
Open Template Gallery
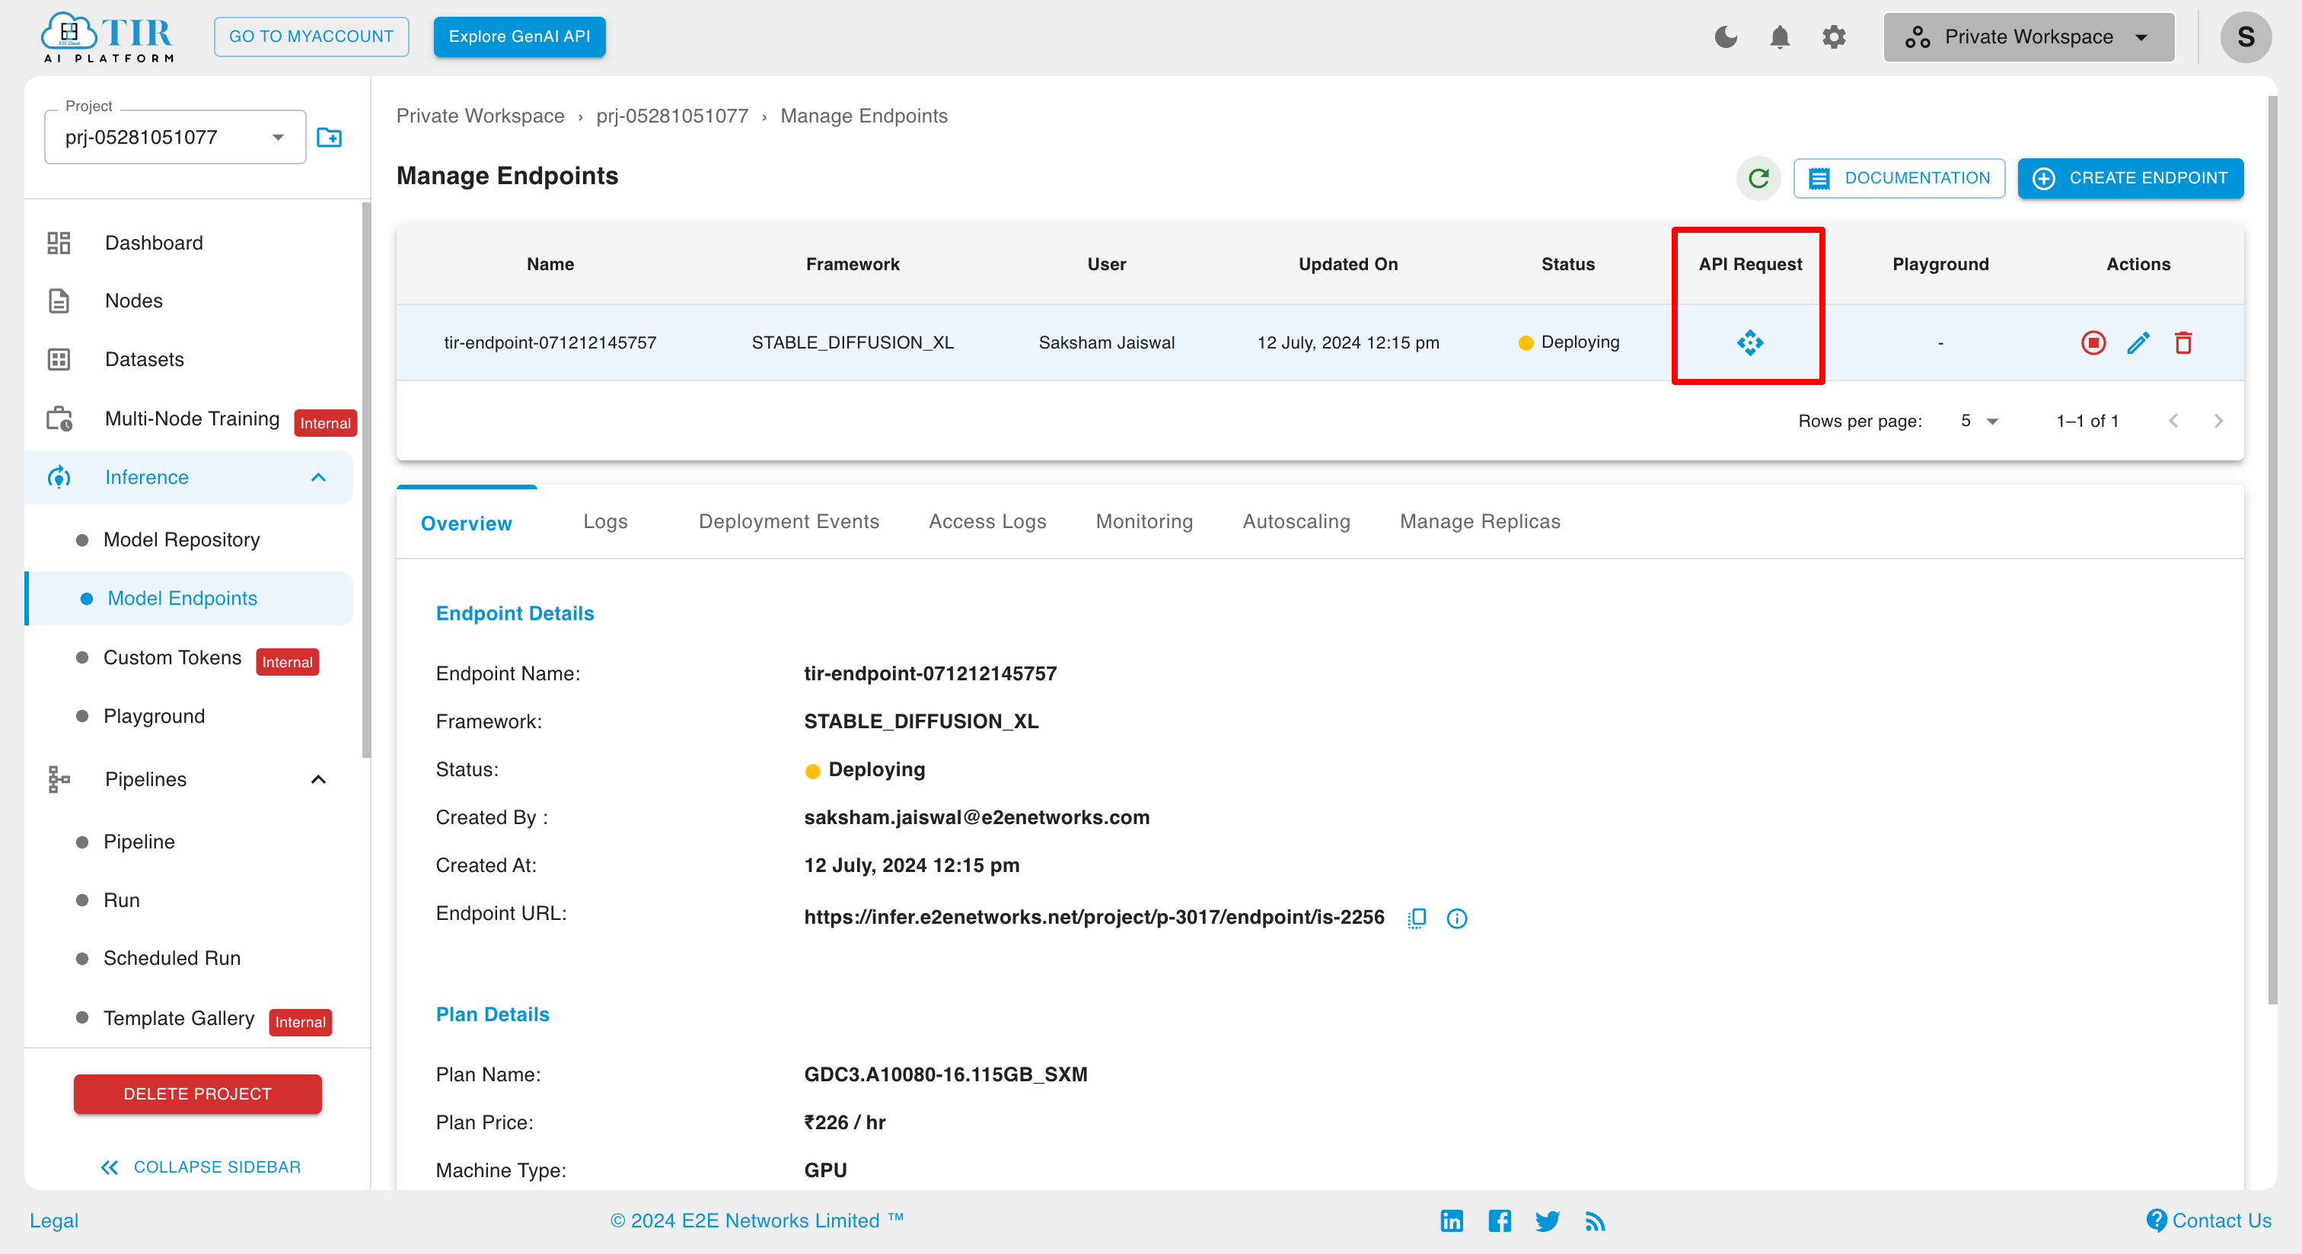(179, 1018)
